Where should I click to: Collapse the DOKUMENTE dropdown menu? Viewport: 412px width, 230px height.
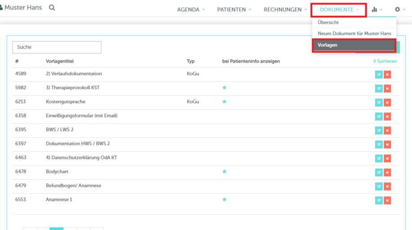click(x=339, y=10)
